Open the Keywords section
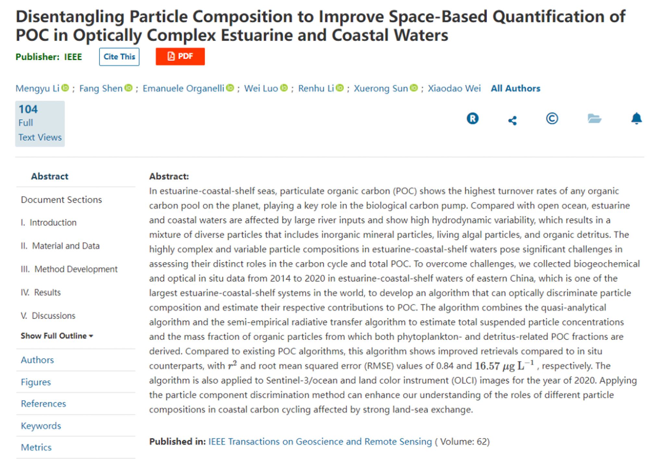This screenshot has width=649, height=461. click(x=41, y=426)
